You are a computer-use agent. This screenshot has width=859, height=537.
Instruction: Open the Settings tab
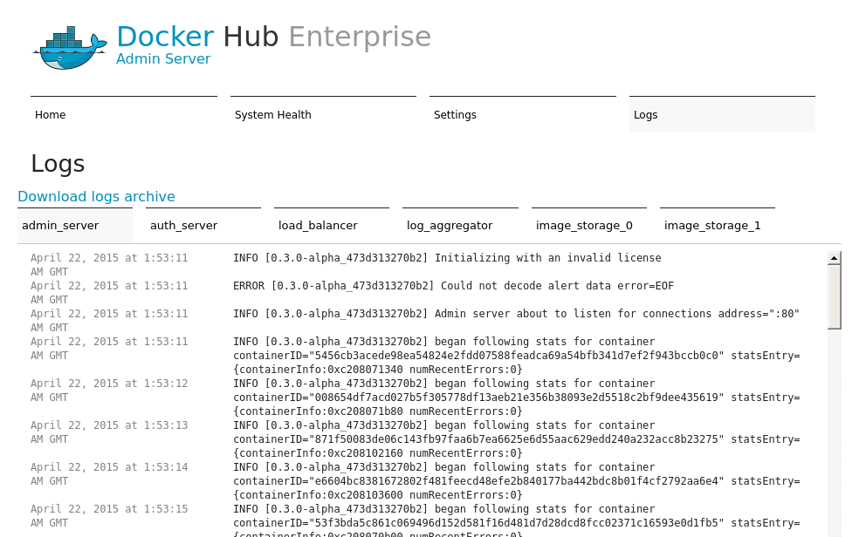point(523,113)
